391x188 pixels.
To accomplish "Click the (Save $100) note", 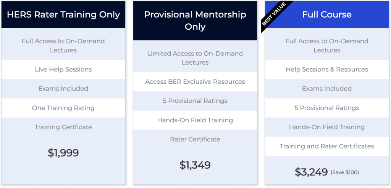I will coord(345,172).
